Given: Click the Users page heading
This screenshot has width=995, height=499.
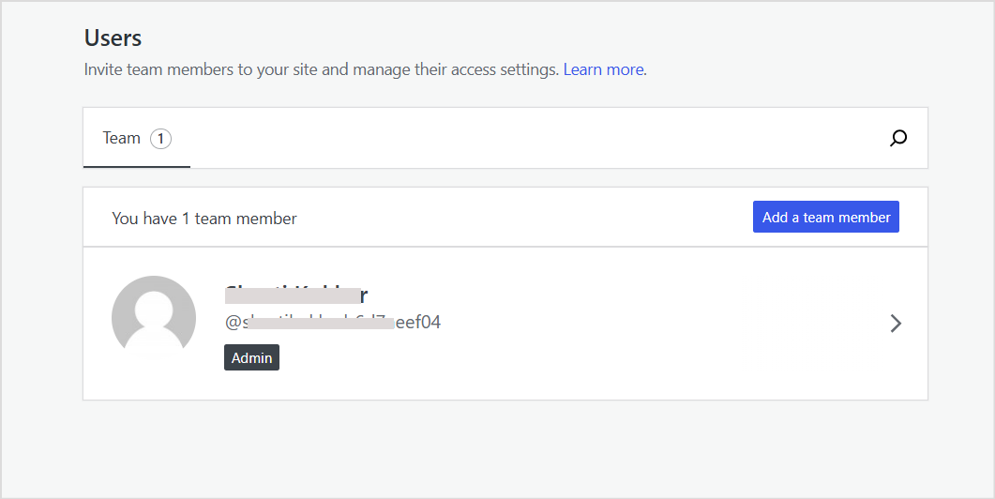Looking at the screenshot, I should tap(113, 38).
